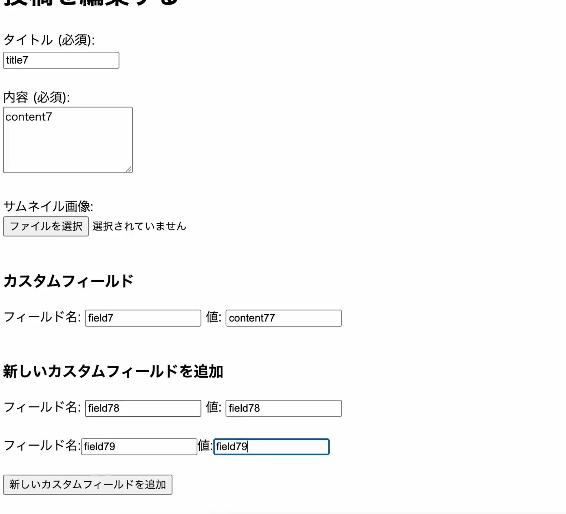The width and height of the screenshot is (566, 514).
Task: Click the title input containing title7
Action: click(61, 60)
